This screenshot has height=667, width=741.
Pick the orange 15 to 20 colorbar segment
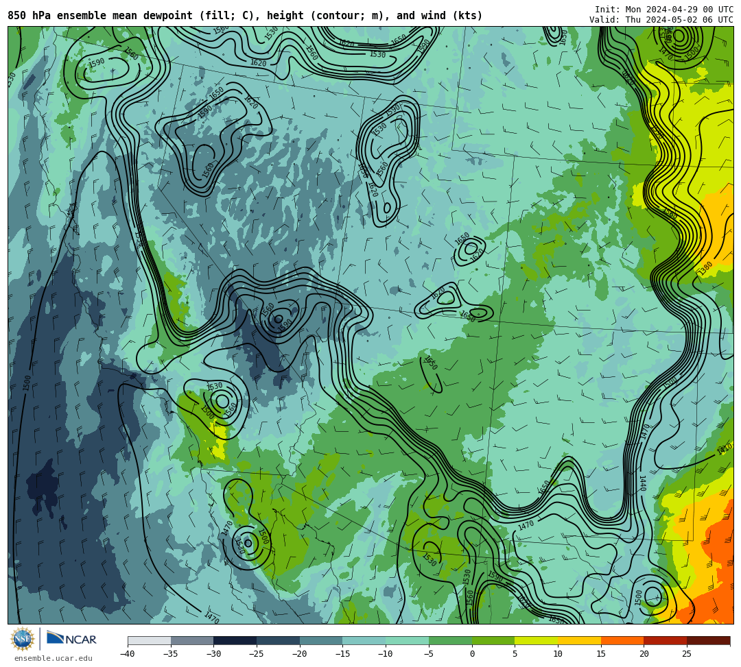point(622,640)
